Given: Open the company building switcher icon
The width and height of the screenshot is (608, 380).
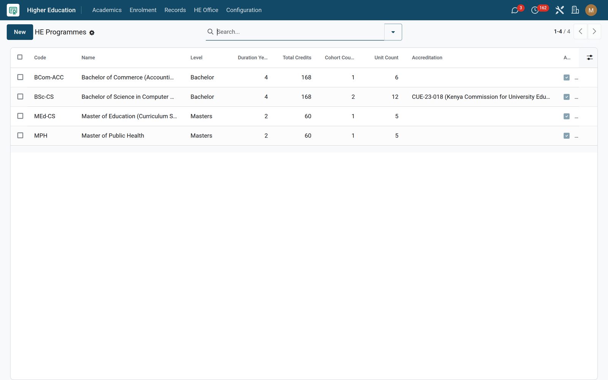Looking at the screenshot, I should [x=575, y=10].
